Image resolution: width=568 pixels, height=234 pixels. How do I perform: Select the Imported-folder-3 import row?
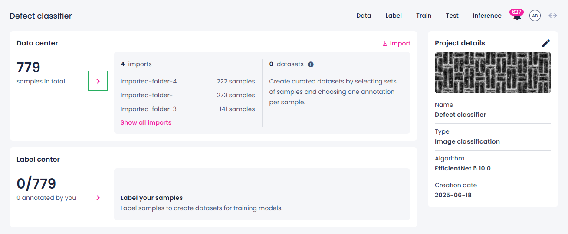(188, 109)
